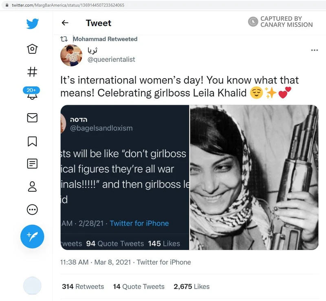
Task: Open Profile person icon
Action: pyautogui.click(x=32, y=187)
